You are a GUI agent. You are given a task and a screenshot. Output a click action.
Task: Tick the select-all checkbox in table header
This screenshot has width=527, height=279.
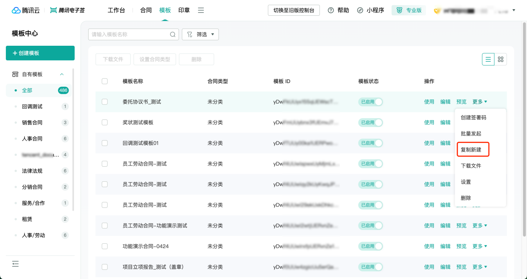[x=105, y=81]
